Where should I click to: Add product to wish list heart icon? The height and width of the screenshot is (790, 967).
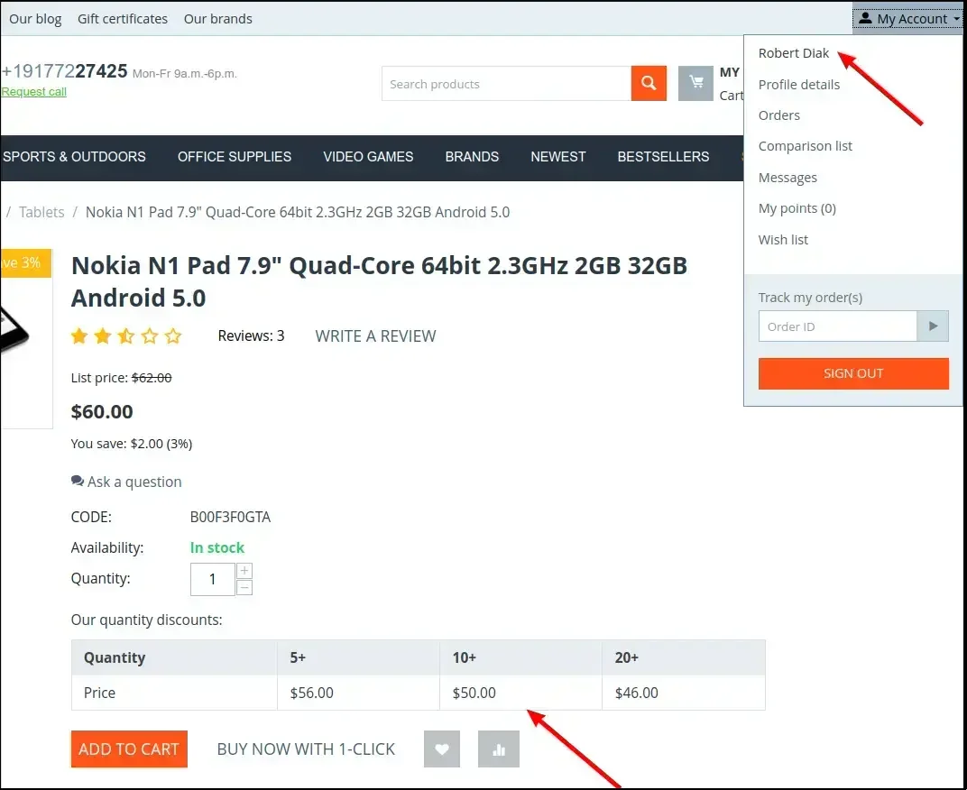click(442, 749)
